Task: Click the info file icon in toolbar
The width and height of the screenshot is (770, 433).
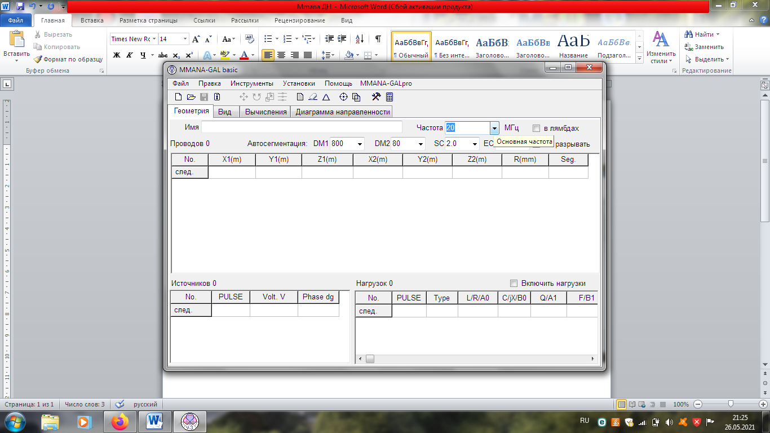Action: [217, 97]
